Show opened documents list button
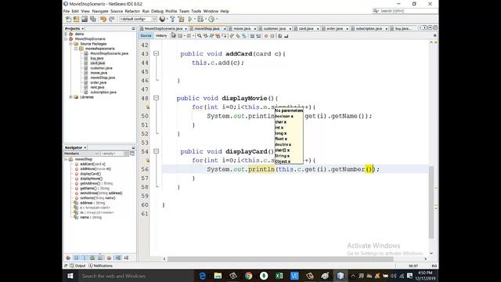This screenshot has width=501, height=282. (430, 28)
